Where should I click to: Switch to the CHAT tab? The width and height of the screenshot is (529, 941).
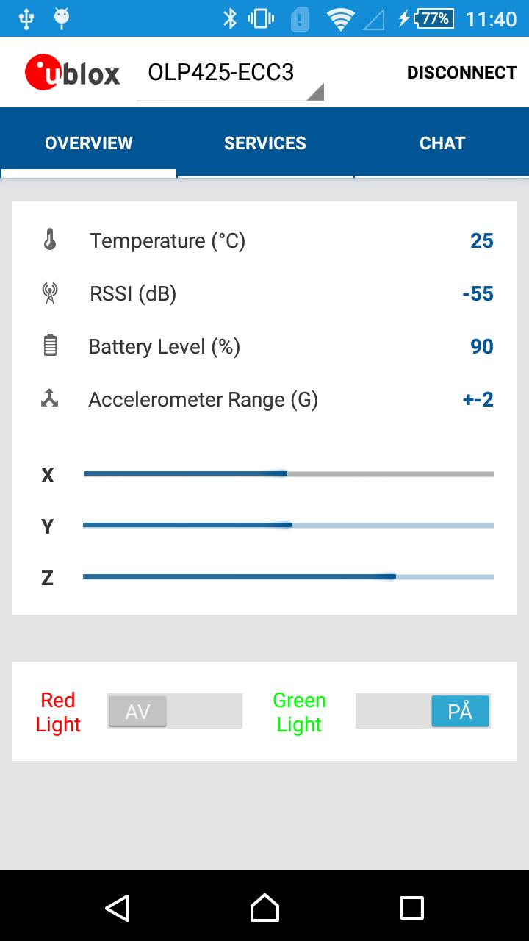coord(442,143)
